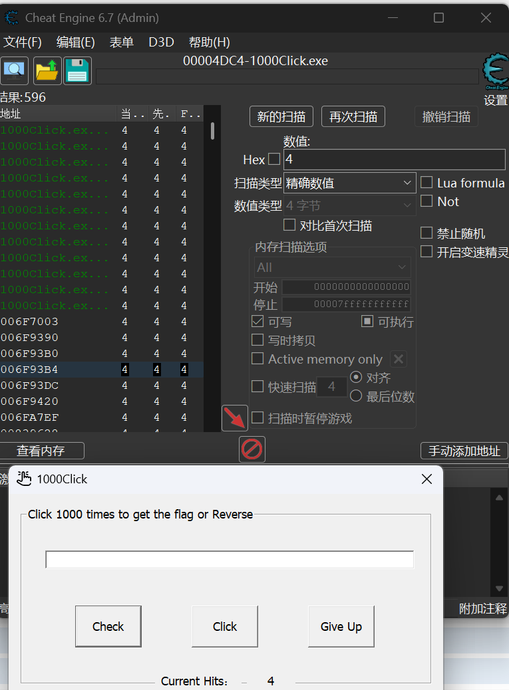Screen dimensions: 509x690
Task: Click the Cheat Engine logo above 设置
Action: click(496, 71)
